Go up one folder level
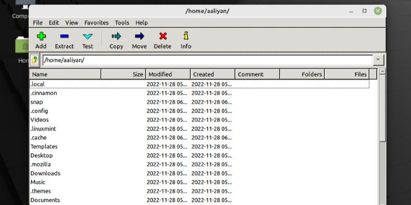The width and height of the screenshot is (411, 205). coord(35,60)
